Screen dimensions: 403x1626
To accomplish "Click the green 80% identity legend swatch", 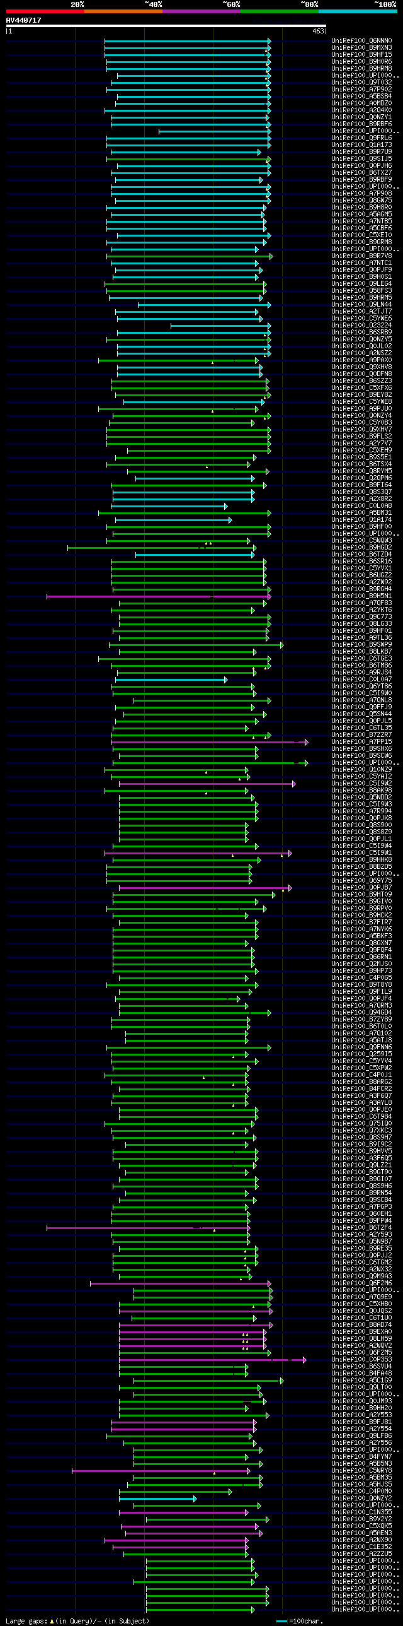I will pyautogui.click(x=279, y=11).
